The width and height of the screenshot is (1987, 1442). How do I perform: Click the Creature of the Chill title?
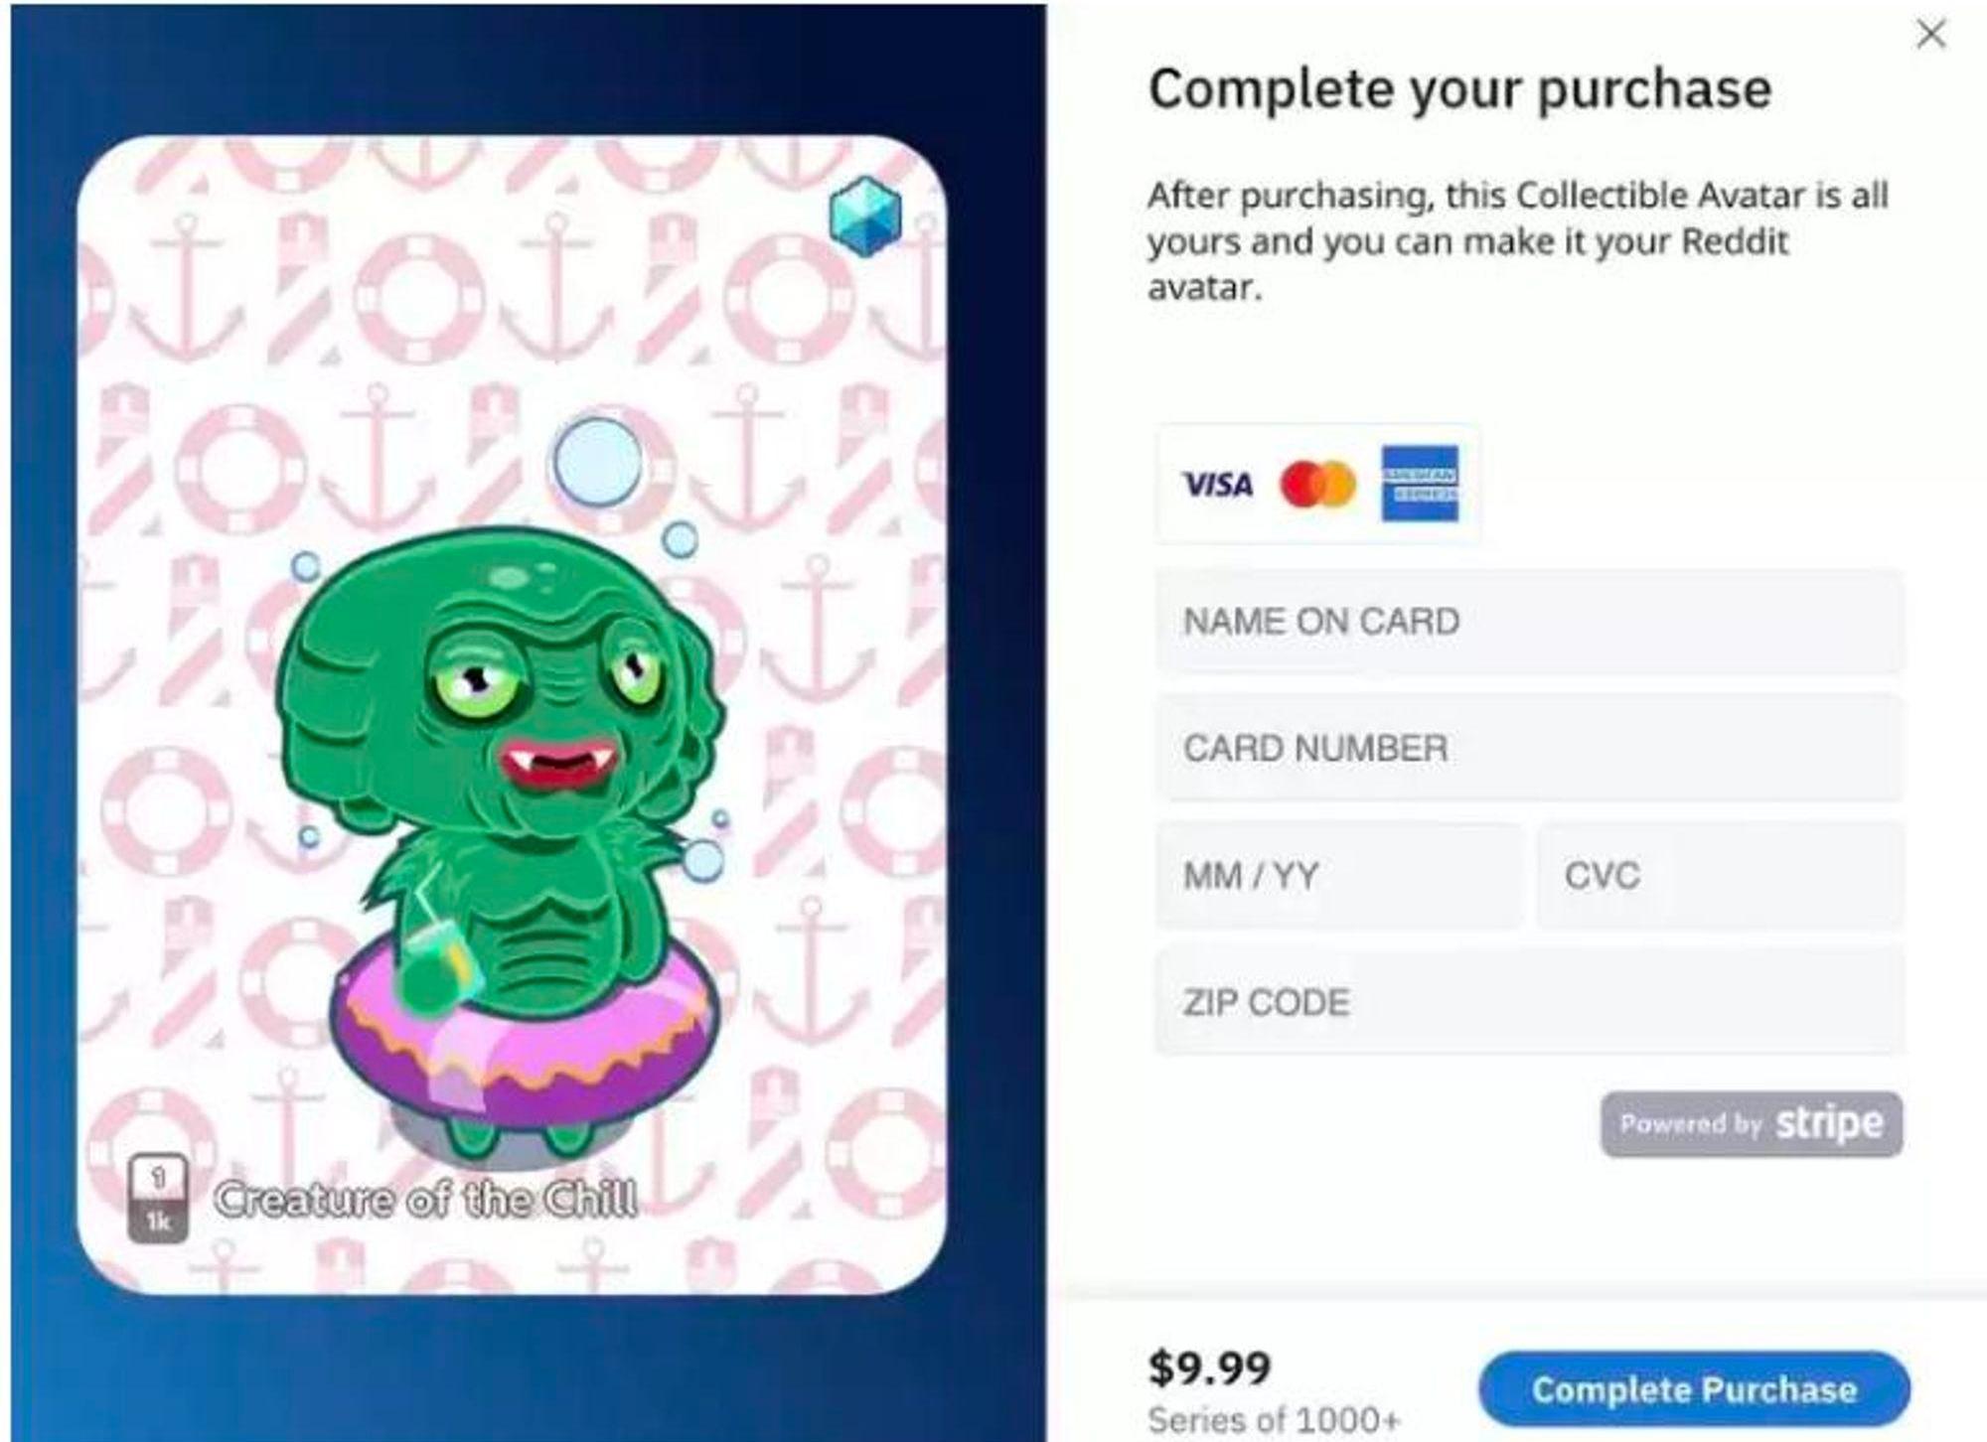[426, 1200]
